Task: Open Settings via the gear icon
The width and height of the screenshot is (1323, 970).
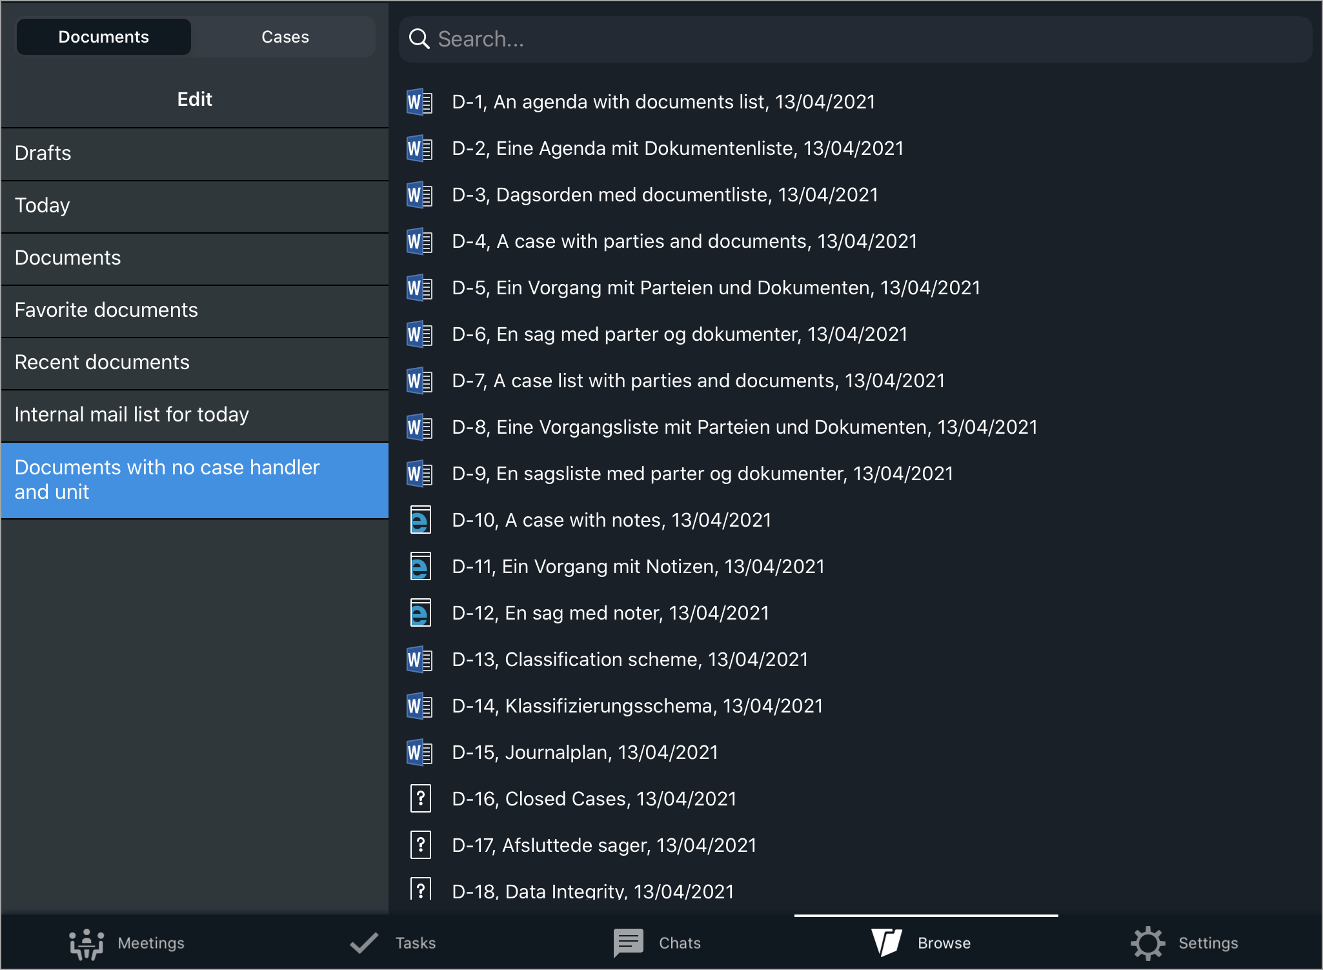Action: [1147, 944]
